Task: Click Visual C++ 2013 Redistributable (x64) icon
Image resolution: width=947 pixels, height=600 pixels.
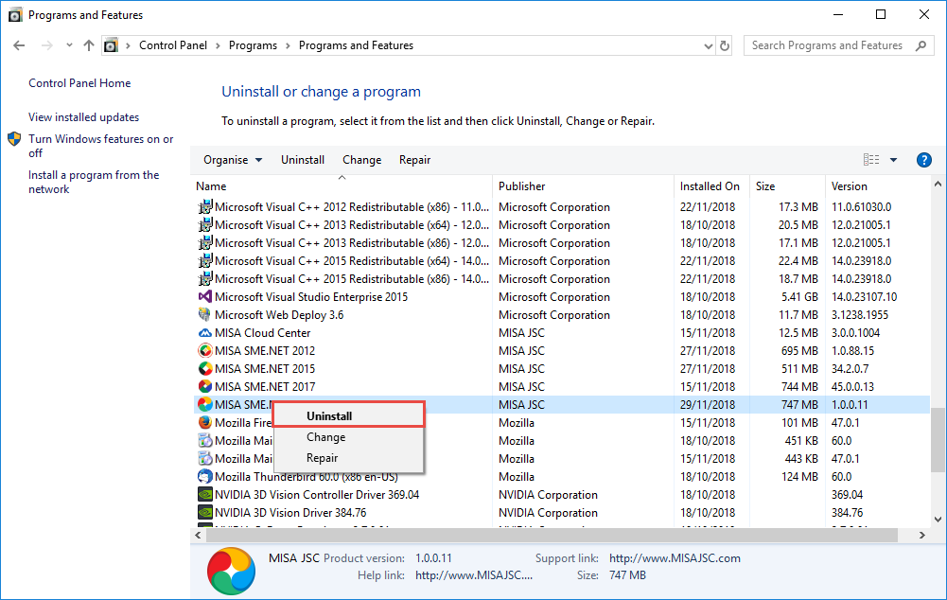Action: (x=205, y=225)
